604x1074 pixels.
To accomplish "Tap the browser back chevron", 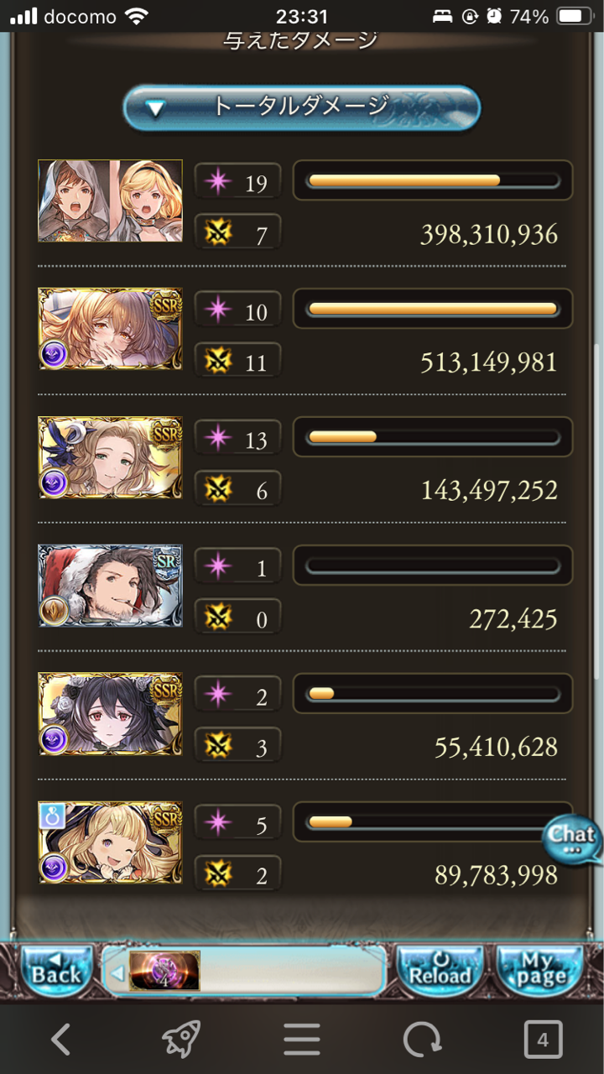I will [x=60, y=1040].
